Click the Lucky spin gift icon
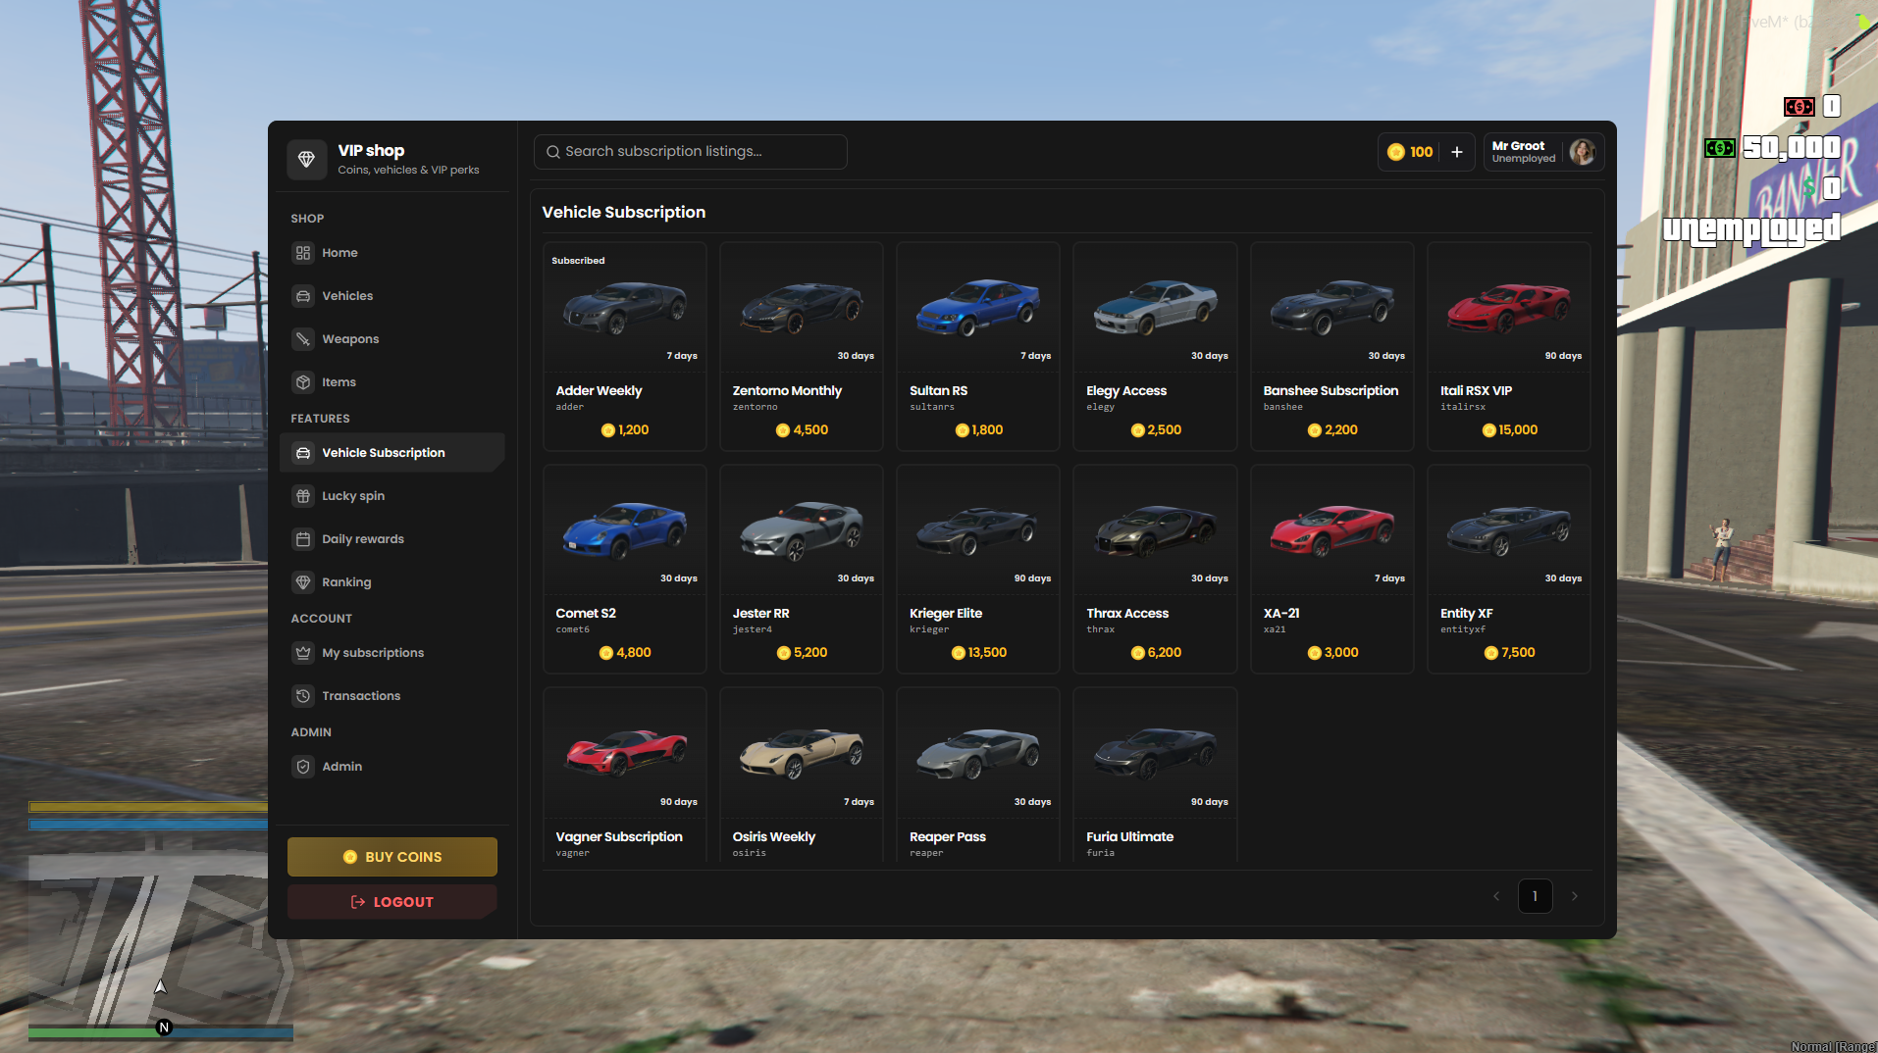1878x1053 pixels. (303, 496)
